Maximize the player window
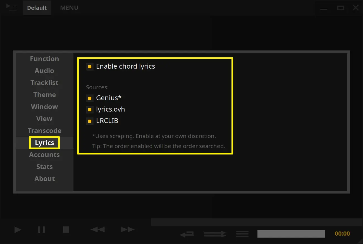363x244 pixels. click(341, 8)
